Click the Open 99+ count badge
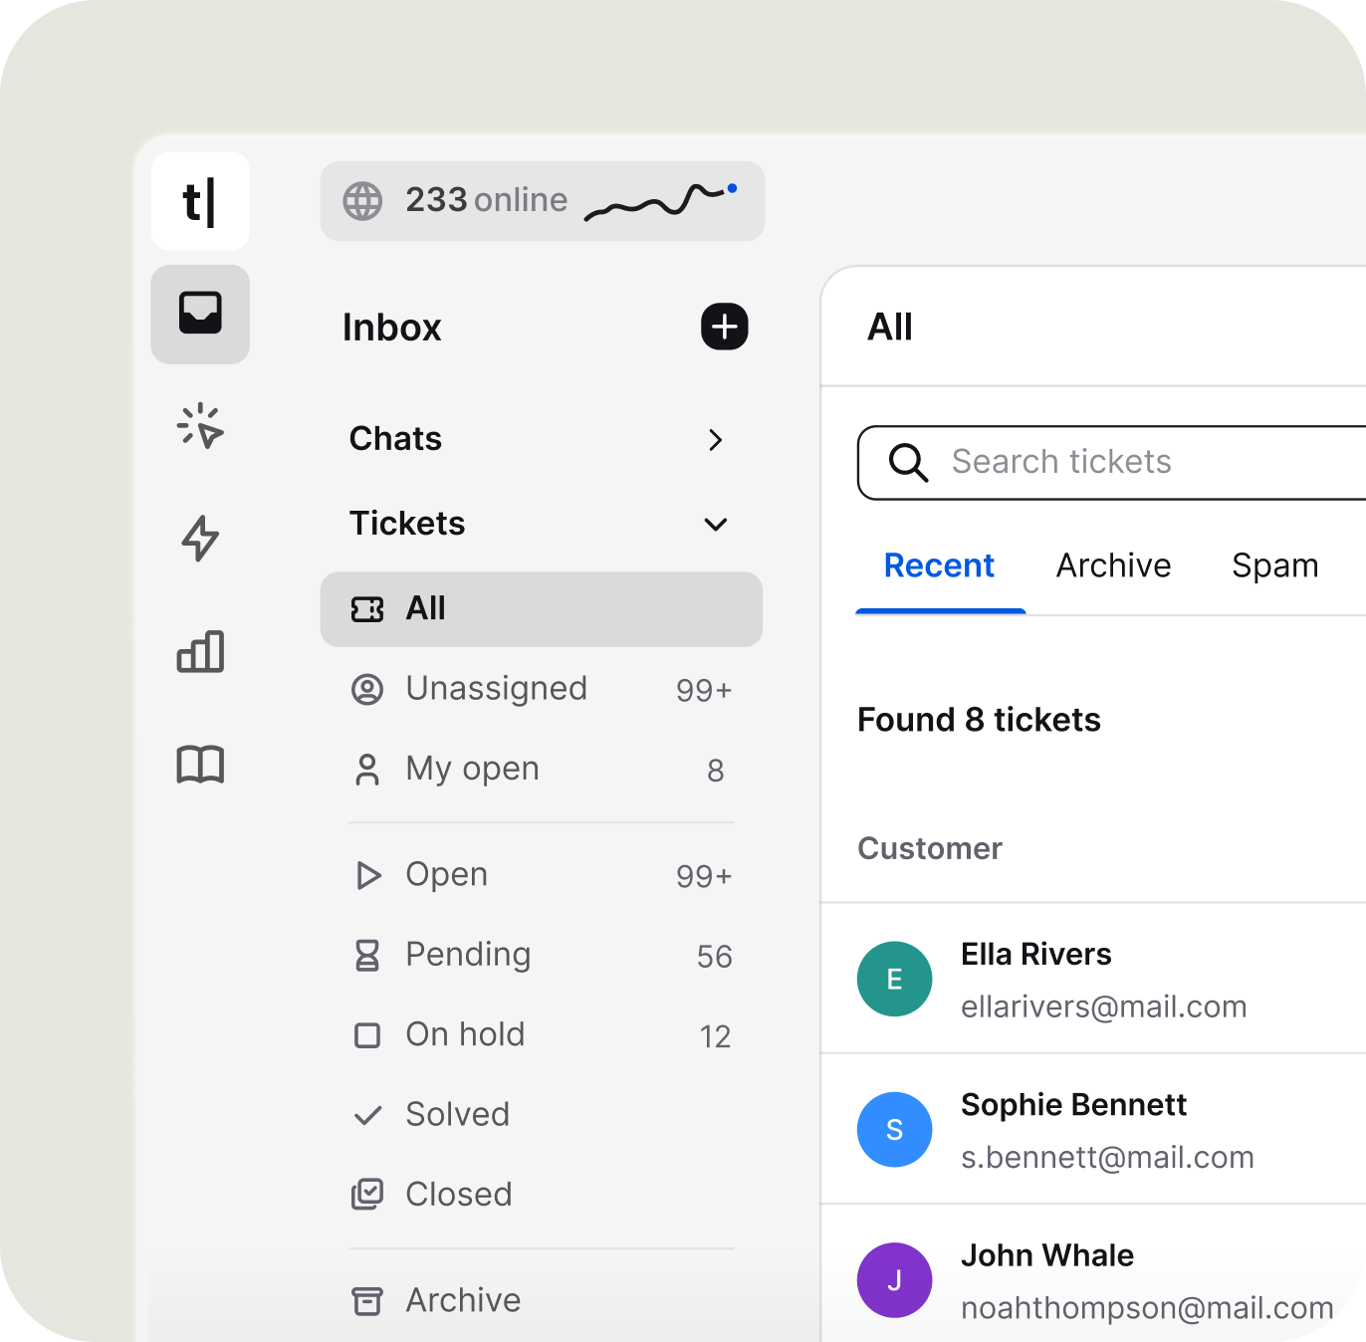This screenshot has width=1366, height=1342. [x=704, y=876]
